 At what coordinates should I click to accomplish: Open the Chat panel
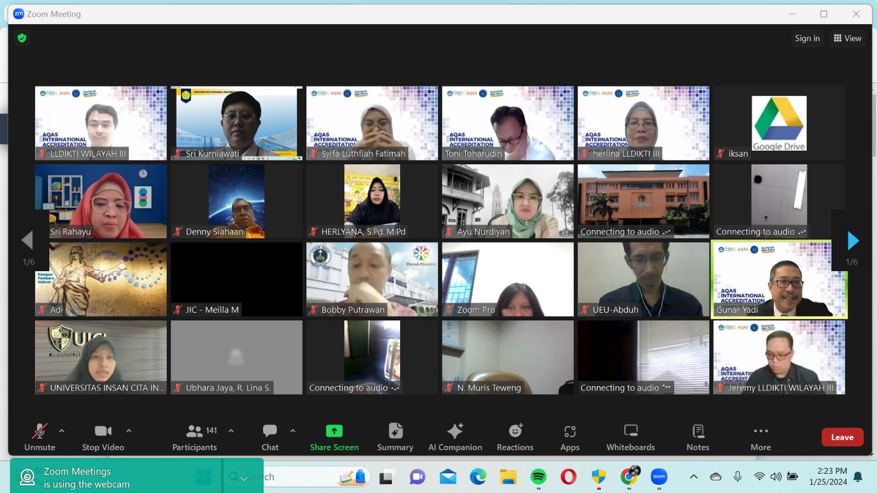pos(270,437)
